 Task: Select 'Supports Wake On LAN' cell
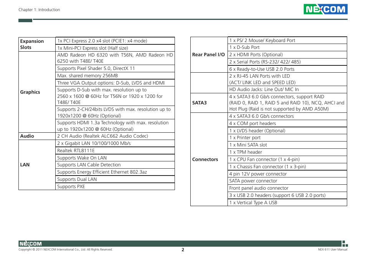pyautogui.click(x=115, y=158)
